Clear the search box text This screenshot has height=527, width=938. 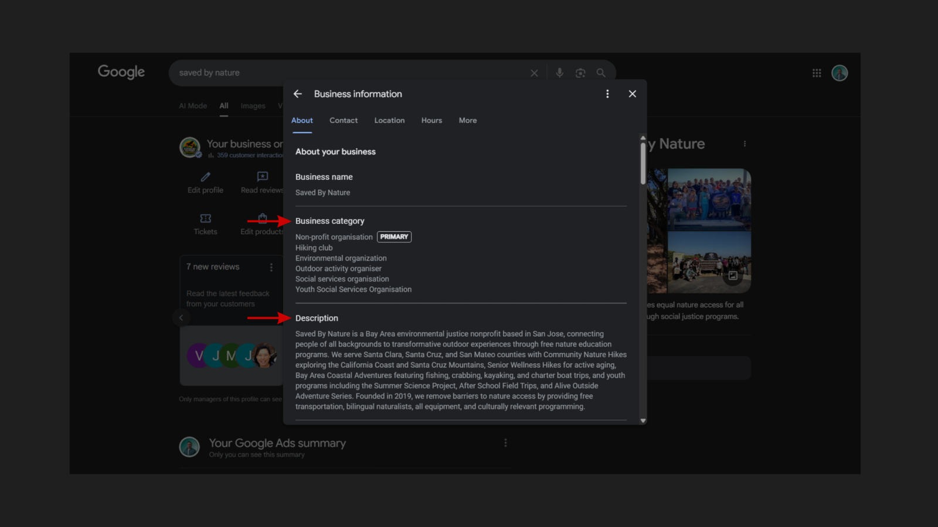[534, 73]
